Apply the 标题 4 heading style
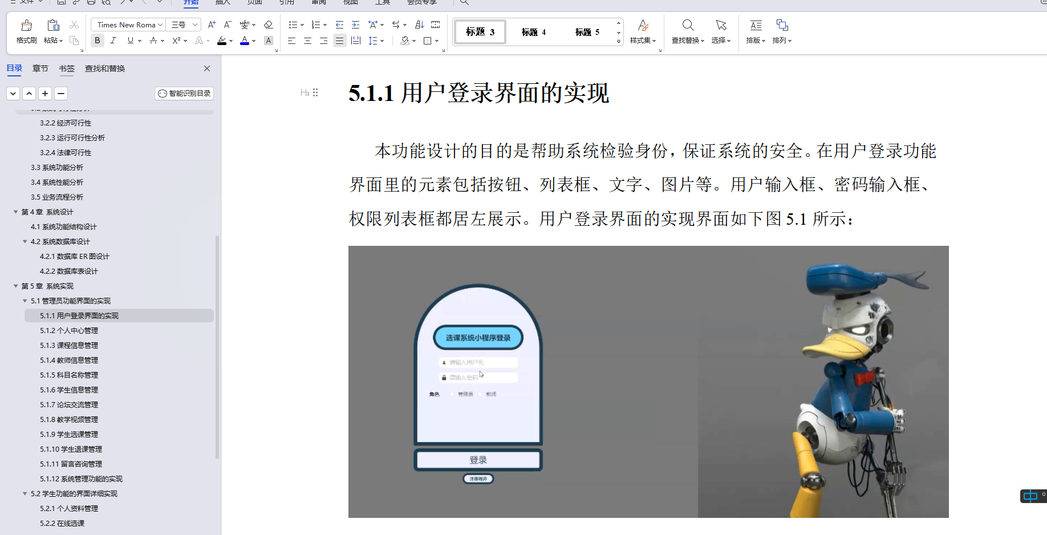 pos(532,32)
